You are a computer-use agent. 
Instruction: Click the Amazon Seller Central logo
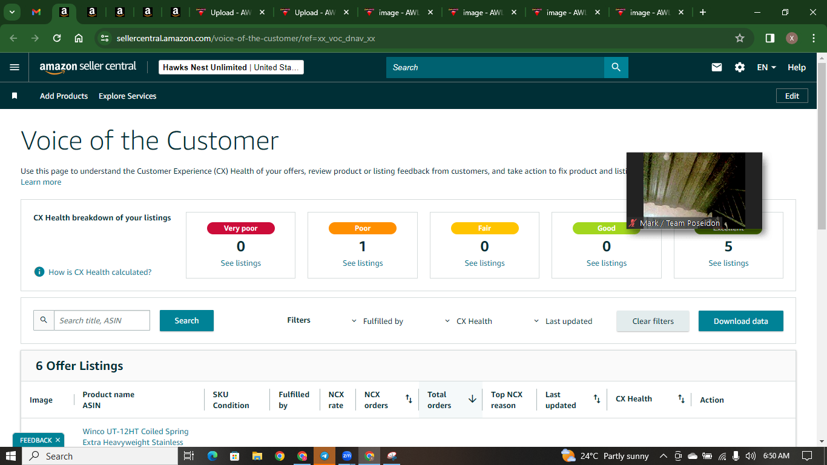click(x=88, y=67)
